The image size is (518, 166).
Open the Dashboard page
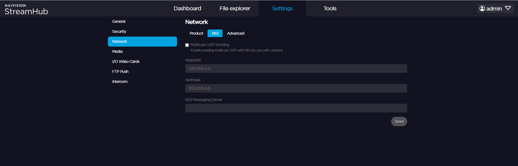[x=187, y=8]
